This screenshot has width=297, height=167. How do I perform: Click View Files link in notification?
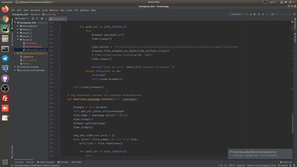coord(238,155)
